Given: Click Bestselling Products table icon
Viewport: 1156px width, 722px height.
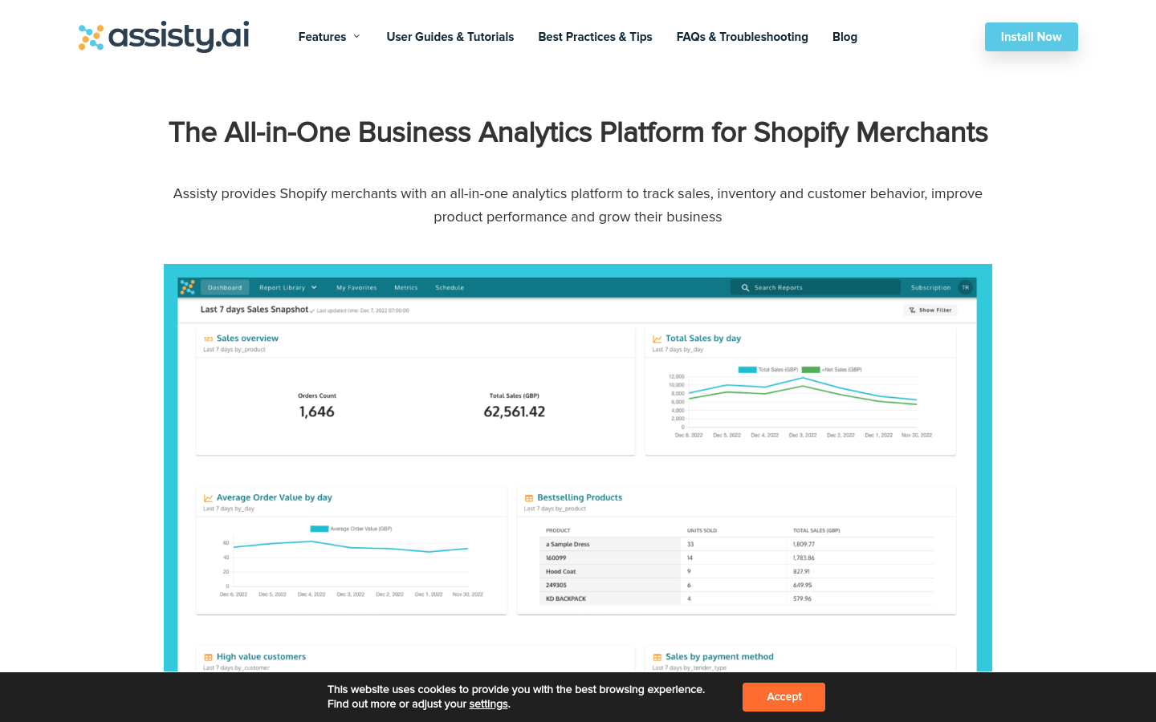Looking at the screenshot, I should click(x=529, y=498).
